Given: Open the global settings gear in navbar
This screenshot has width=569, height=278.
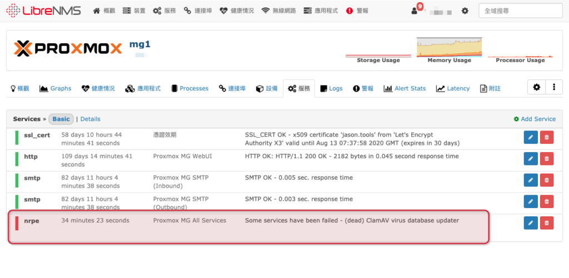Looking at the screenshot, I should [x=465, y=11].
